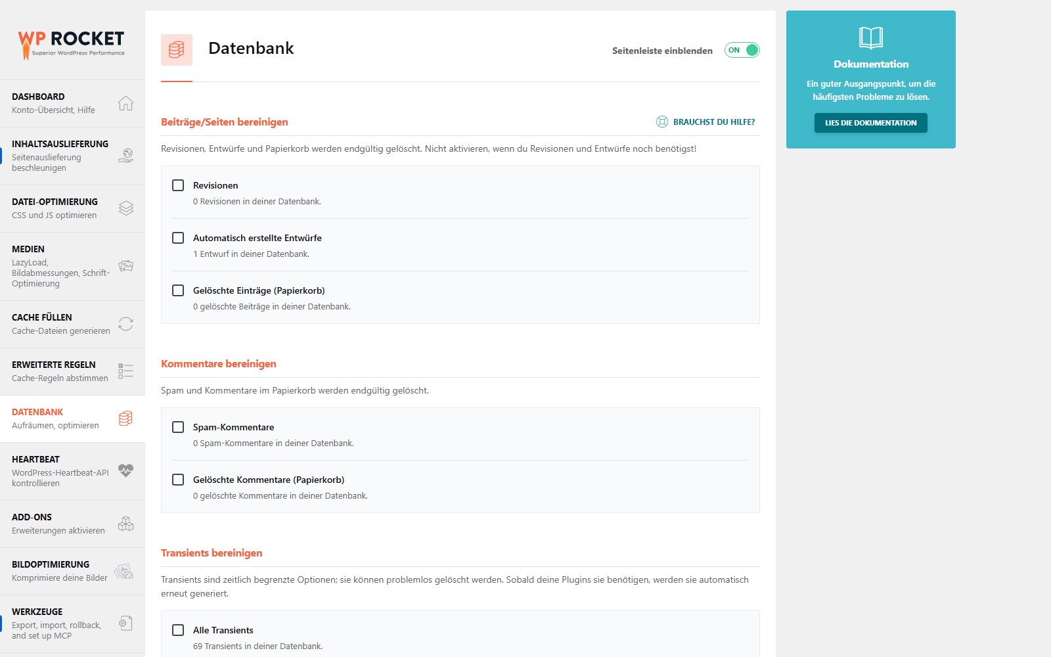The height and width of the screenshot is (657, 1051).
Task: Click the Dokumentation card title
Action: 871,64
